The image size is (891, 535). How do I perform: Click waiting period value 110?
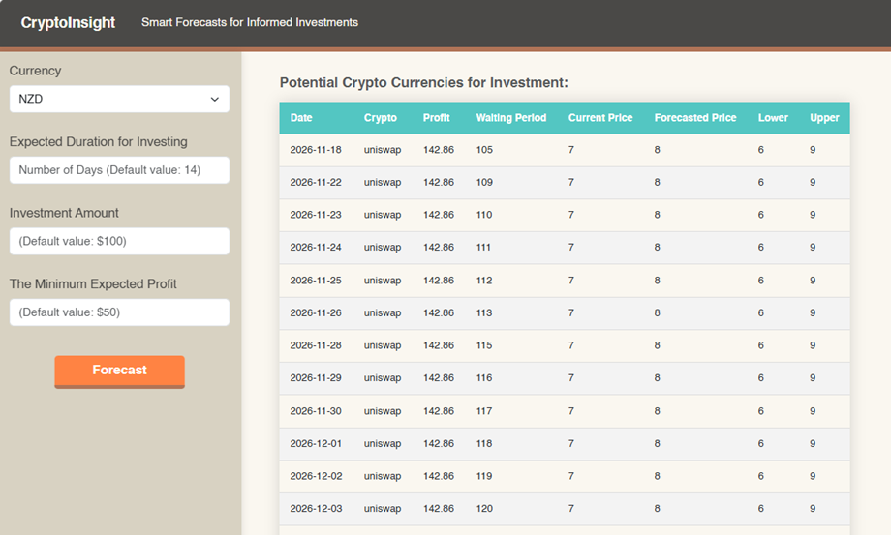484,215
